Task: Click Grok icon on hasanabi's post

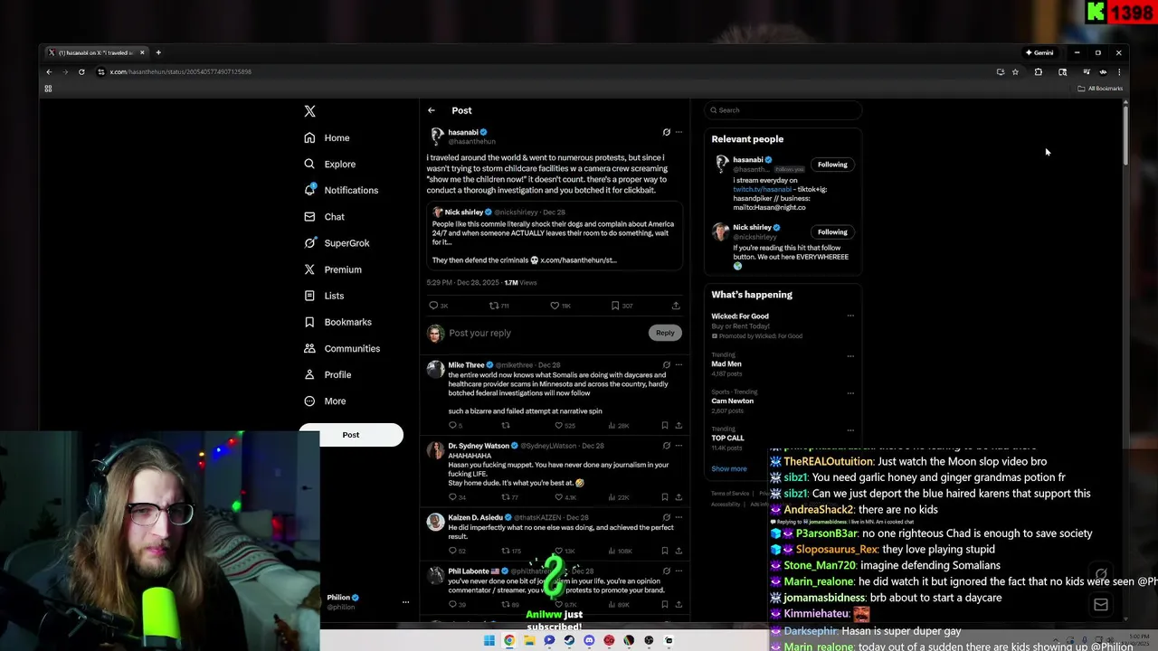Action: click(667, 132)
